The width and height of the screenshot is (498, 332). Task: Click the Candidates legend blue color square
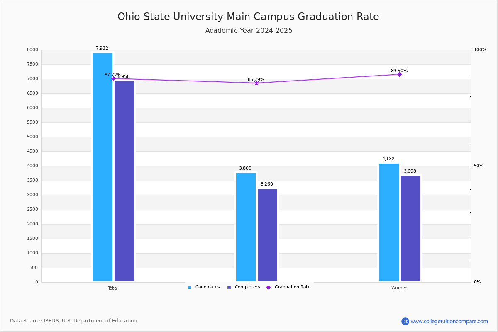(x=190, y=287)
